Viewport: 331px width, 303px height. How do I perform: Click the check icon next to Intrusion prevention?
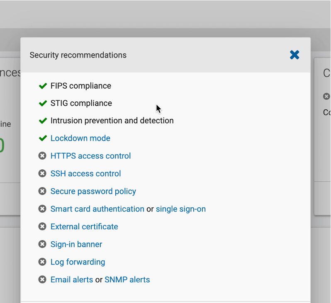tap(42, 121)
